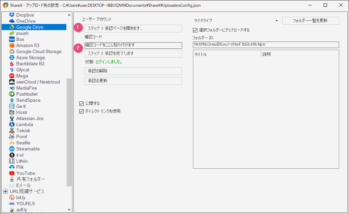The width and height of the screenshot is (349, 214).
Task: Uncheck the 公開する checkbox
Action: [x=82, y=103]
